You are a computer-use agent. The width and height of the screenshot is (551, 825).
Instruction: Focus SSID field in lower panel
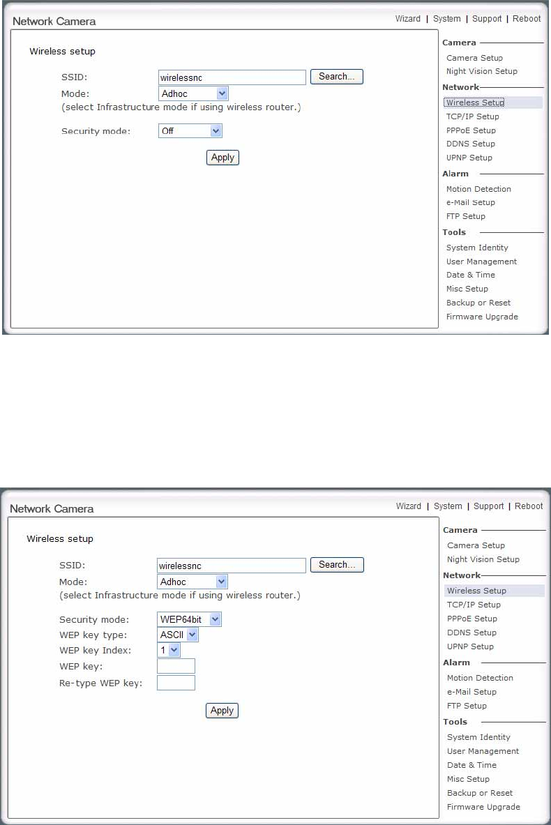232,566
